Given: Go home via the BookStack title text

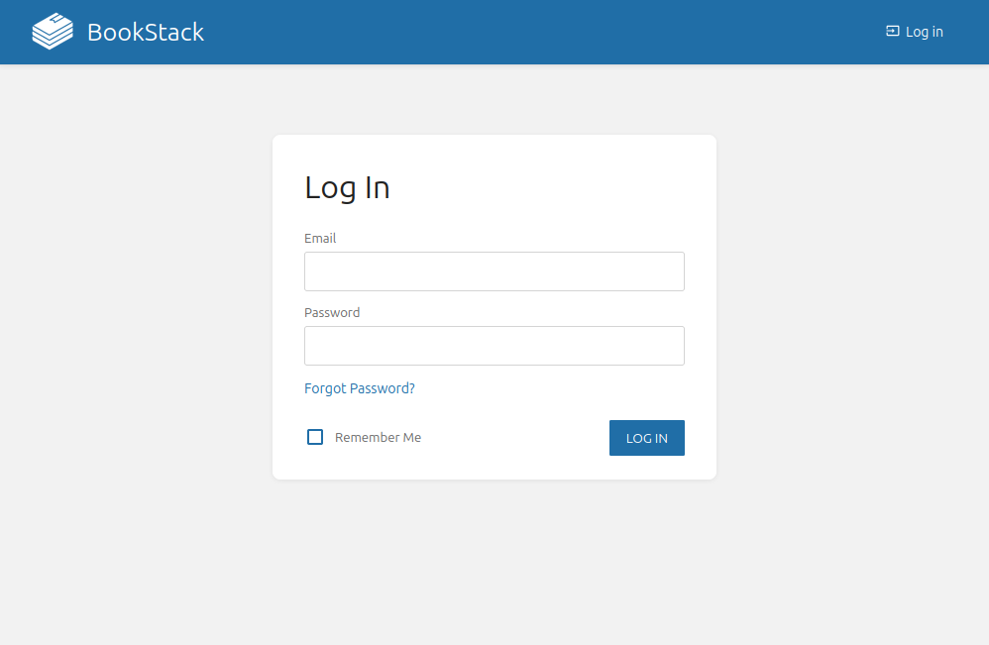Looking at the screenshot, I should tap(146, 32).
